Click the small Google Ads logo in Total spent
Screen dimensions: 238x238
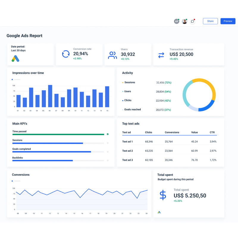(159, 212)
